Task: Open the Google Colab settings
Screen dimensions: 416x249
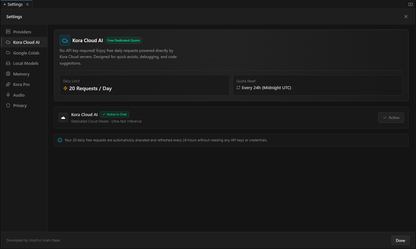Action: pyautogui.click(x=24, y=53)
